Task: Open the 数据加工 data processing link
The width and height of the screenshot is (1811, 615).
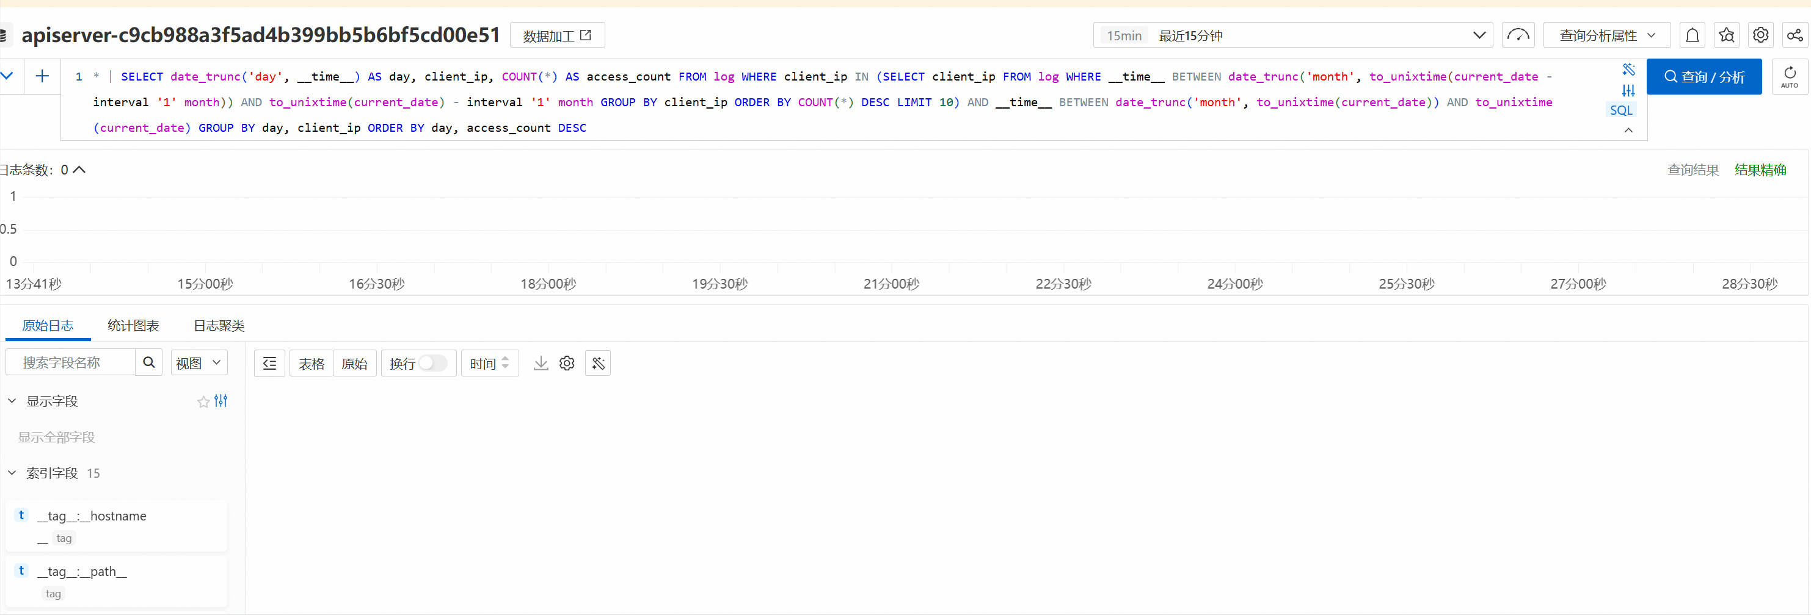Action: [x=557, y=35]
